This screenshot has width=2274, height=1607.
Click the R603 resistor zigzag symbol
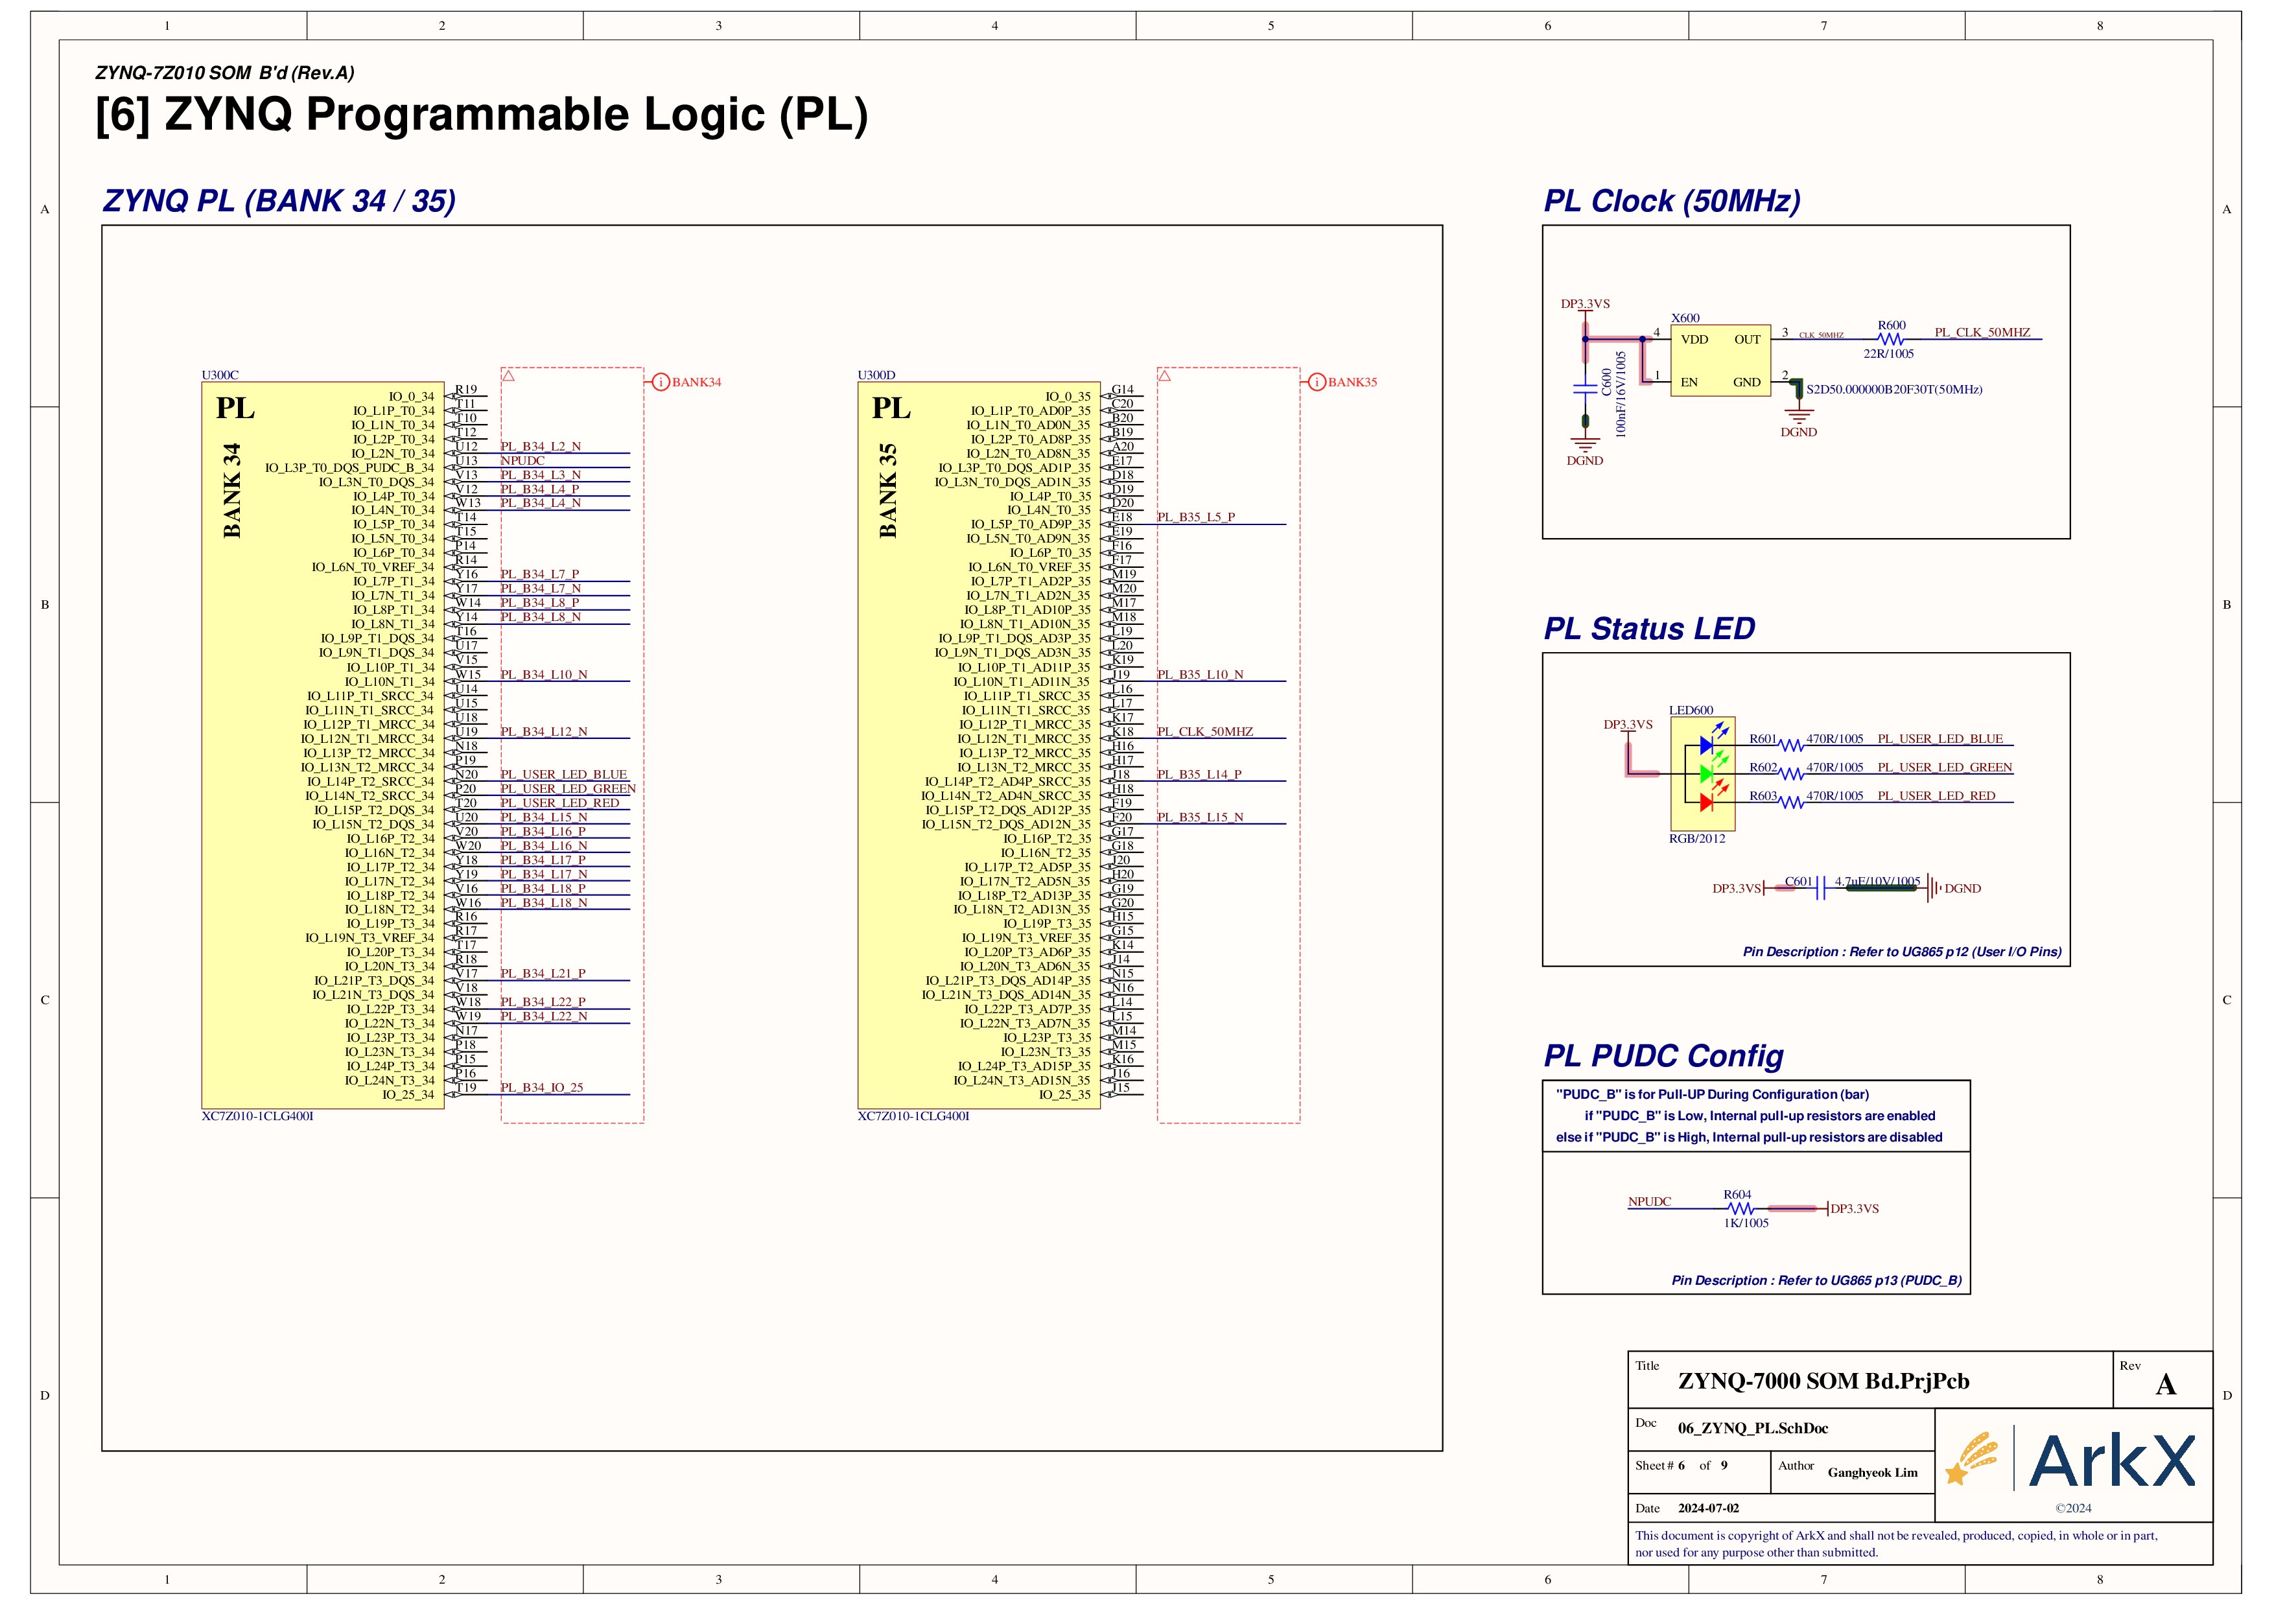[x=1792, y=803]
